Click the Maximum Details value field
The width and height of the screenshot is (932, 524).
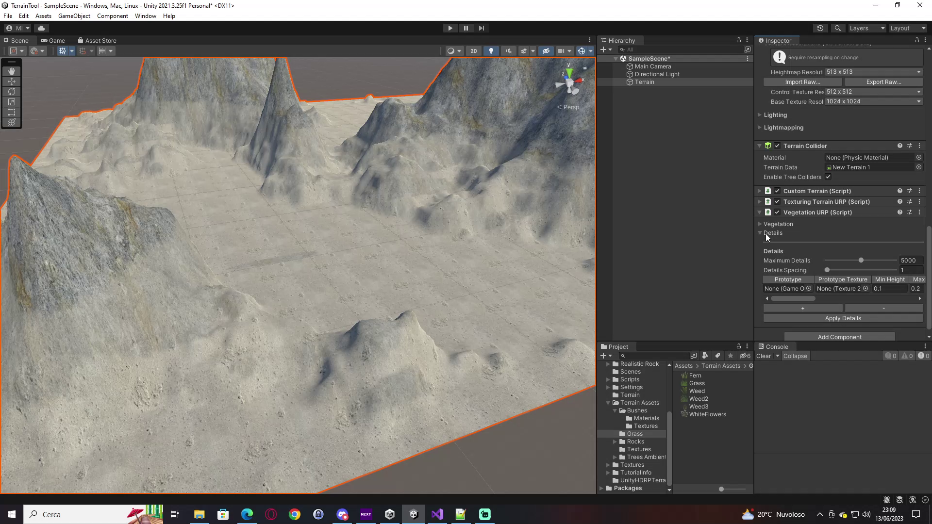pyautogui.click(x=911, y=261)
